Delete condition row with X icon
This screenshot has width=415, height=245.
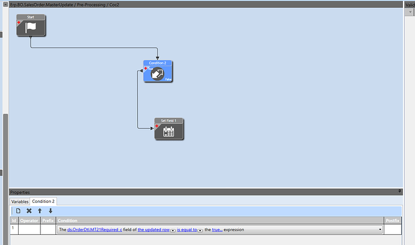29,211
